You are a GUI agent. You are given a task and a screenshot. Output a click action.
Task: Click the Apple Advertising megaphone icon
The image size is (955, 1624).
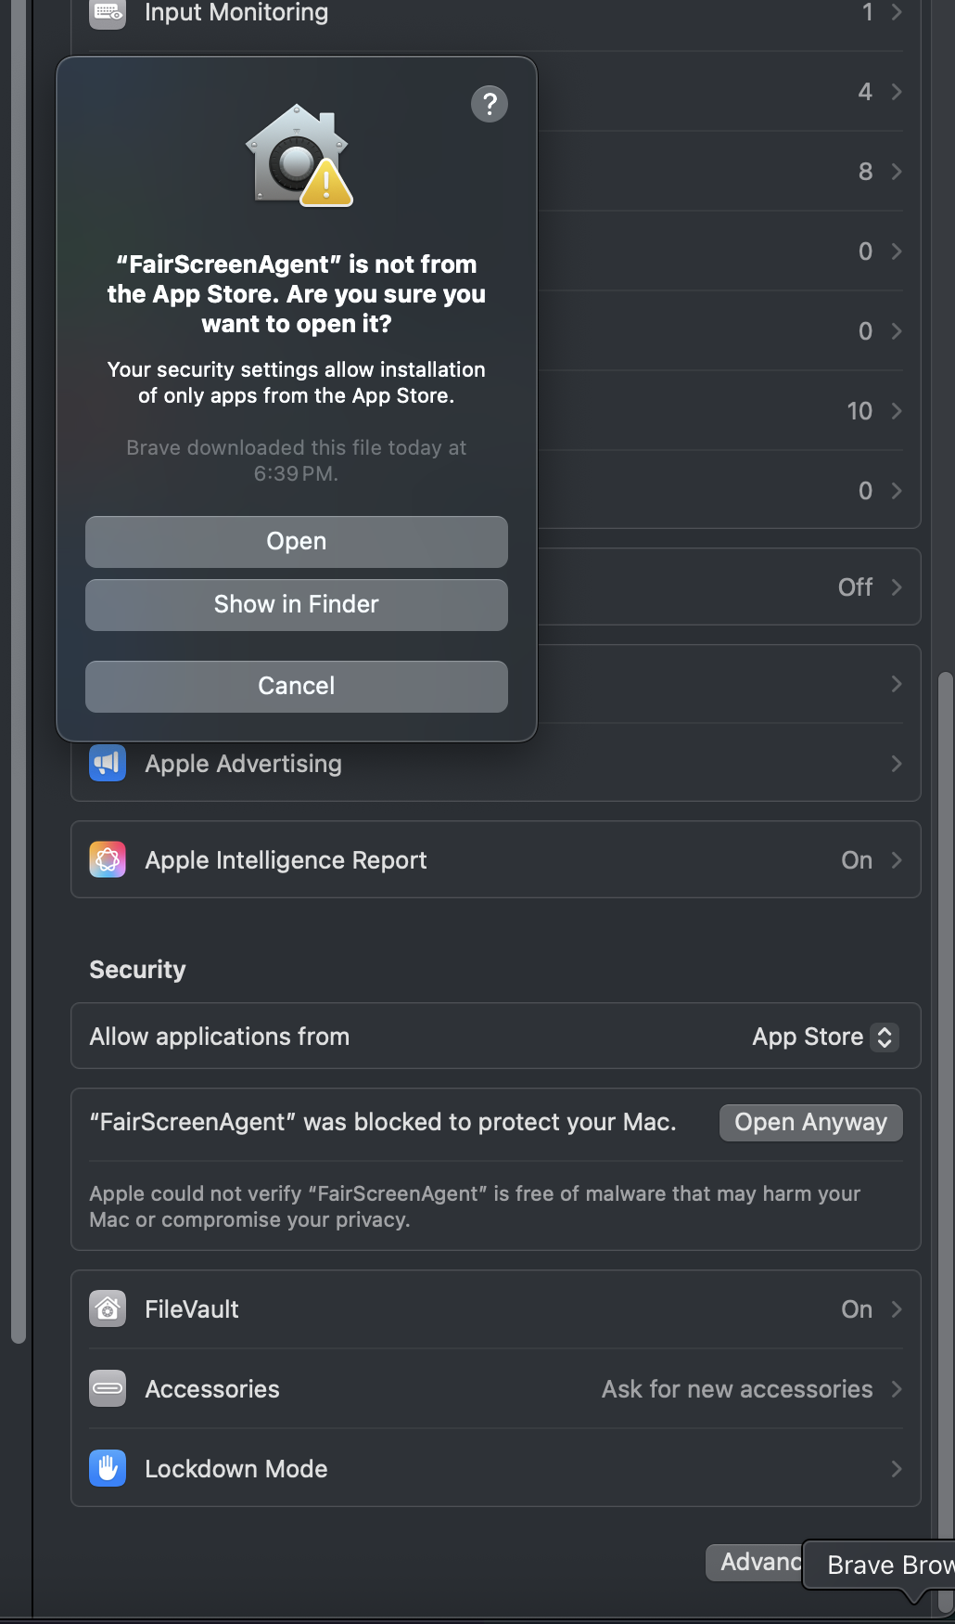tap(108, 764)
